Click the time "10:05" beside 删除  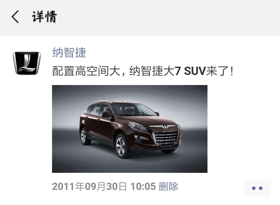143,186
